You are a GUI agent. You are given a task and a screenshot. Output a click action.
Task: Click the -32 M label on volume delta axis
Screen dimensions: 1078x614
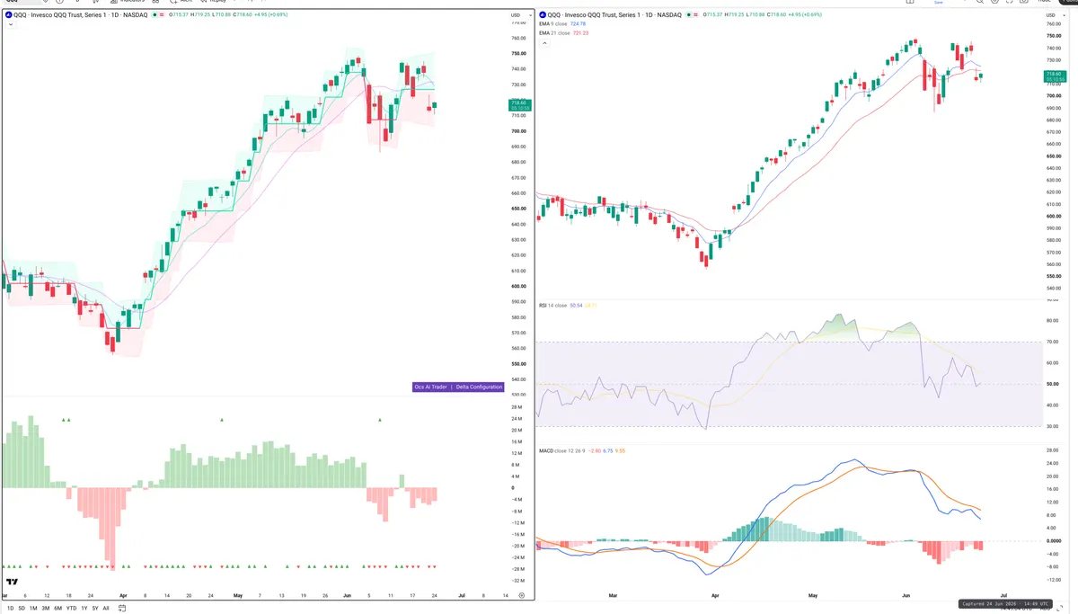click(x=517, y=581)
